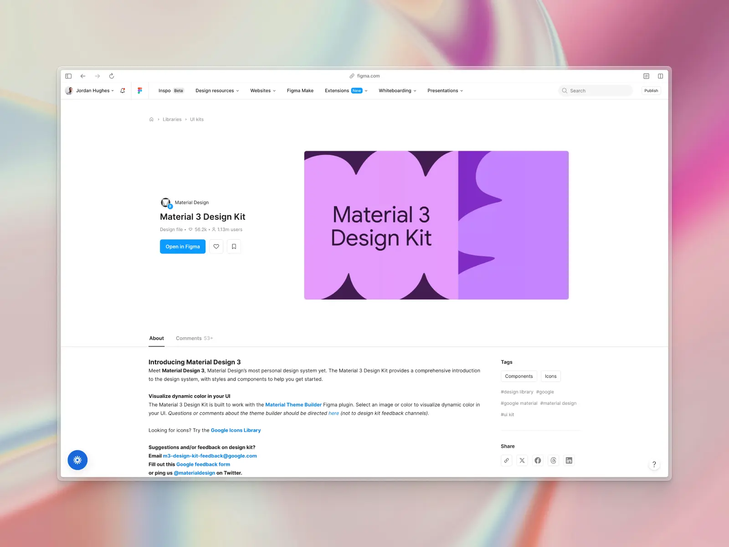Share on Facebook icon
Viewport: 729px width, 547px height.
pyautogui.click(x=538, y=460)
